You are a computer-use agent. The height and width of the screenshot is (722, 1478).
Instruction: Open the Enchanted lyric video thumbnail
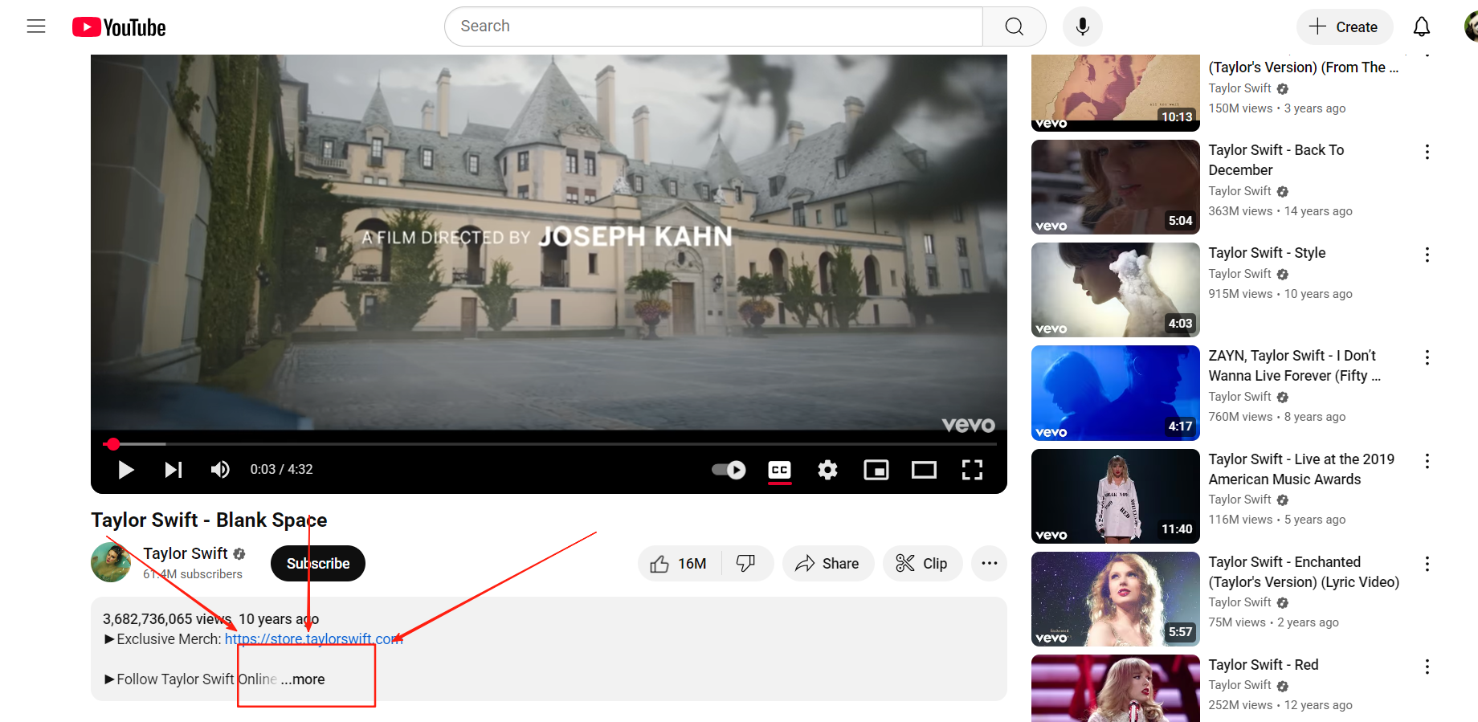1116,599
